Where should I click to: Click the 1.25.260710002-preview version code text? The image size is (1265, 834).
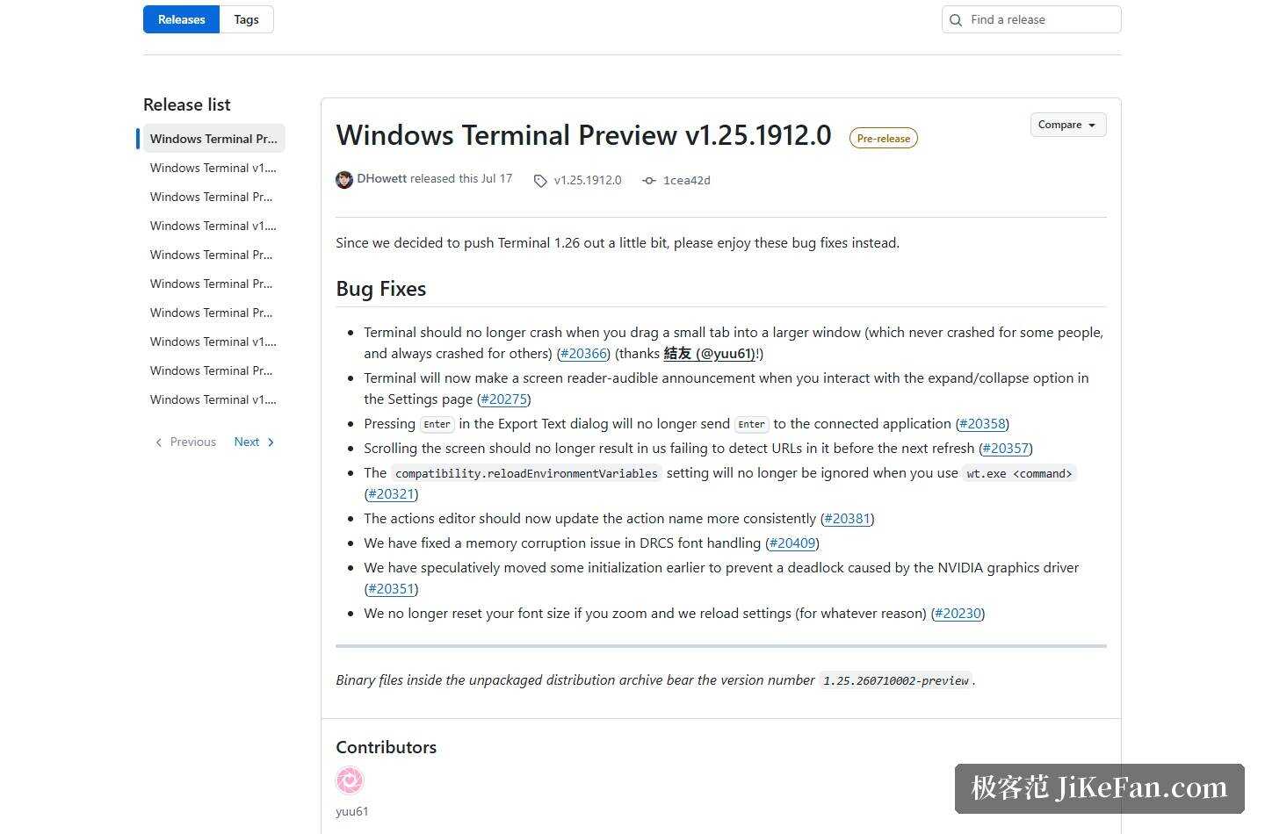tap(895, 680)
